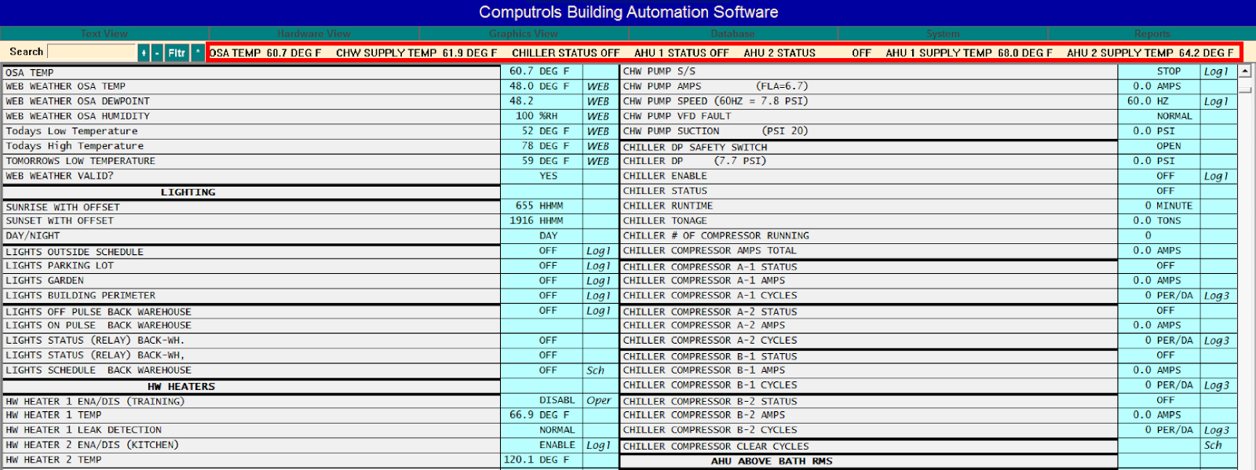1256x470 pixels.
Task: Open Log1 for LIGHTS BUILDING PERIMETER
Action: pyautogui.click(x=599, y=296)
